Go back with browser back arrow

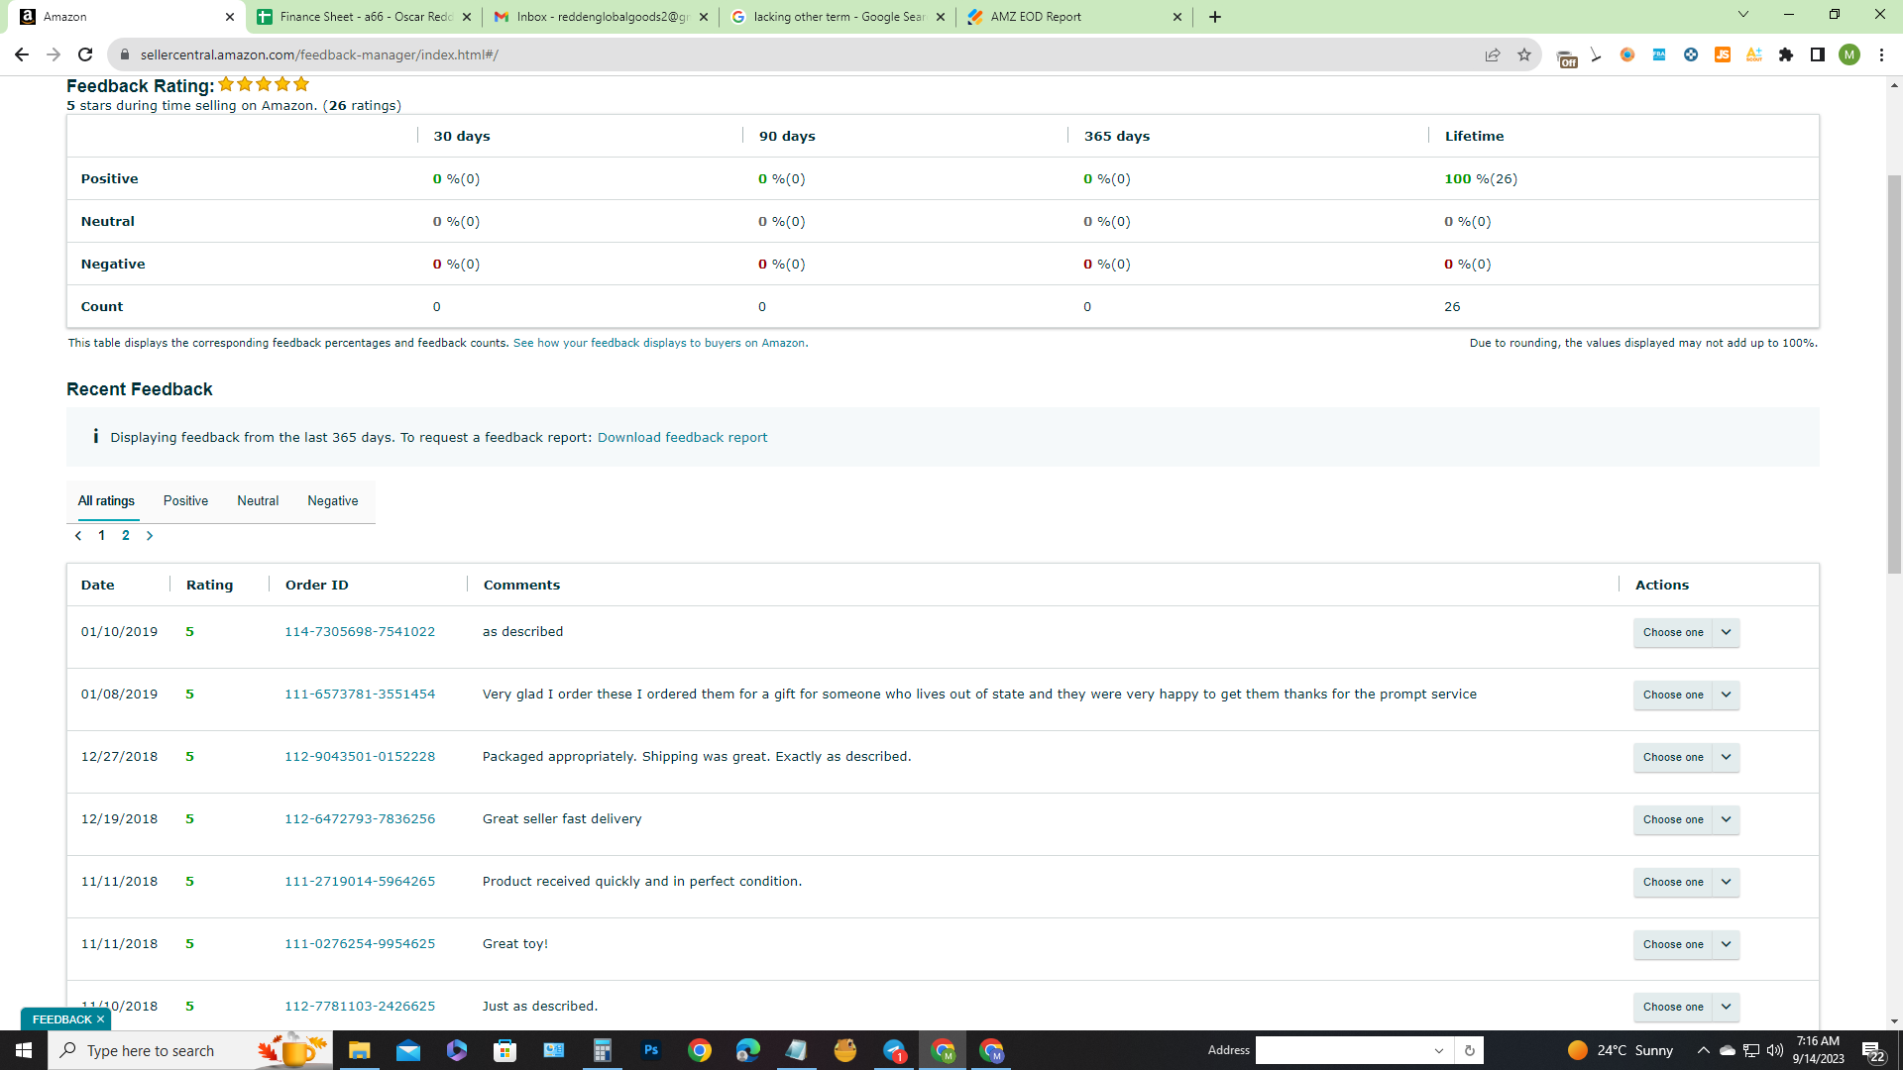click(x=22, y=54)
